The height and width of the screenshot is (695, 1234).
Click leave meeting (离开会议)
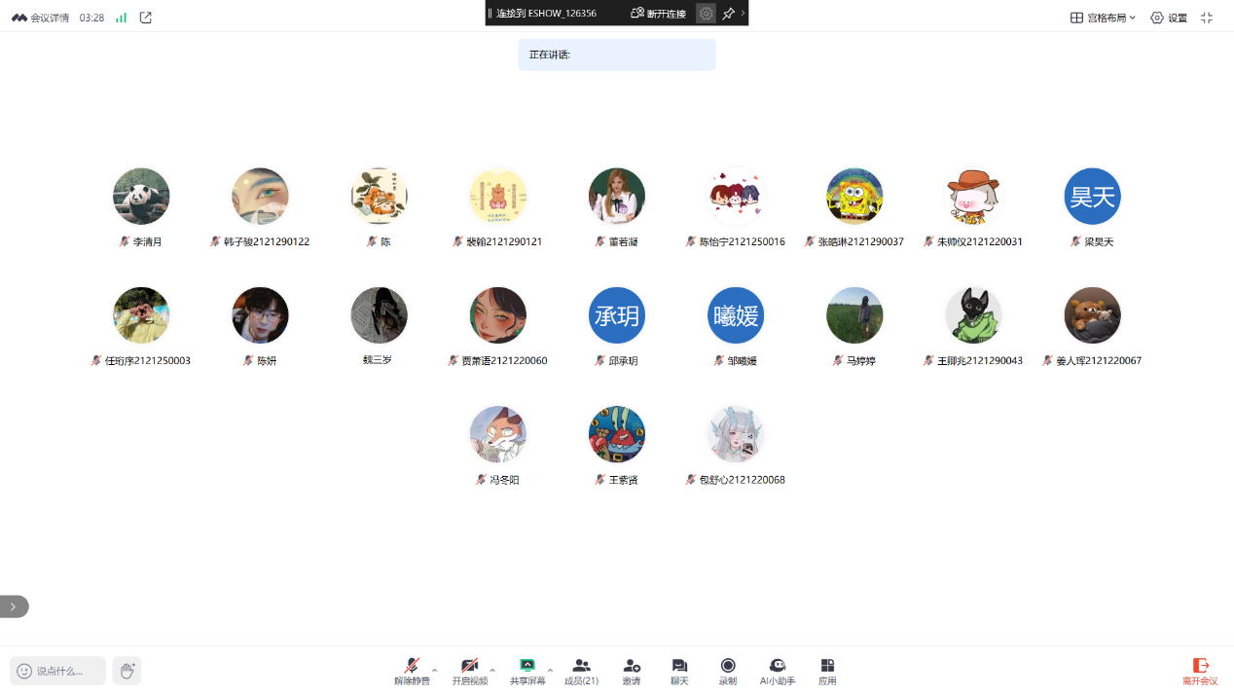click(1200, 670)
